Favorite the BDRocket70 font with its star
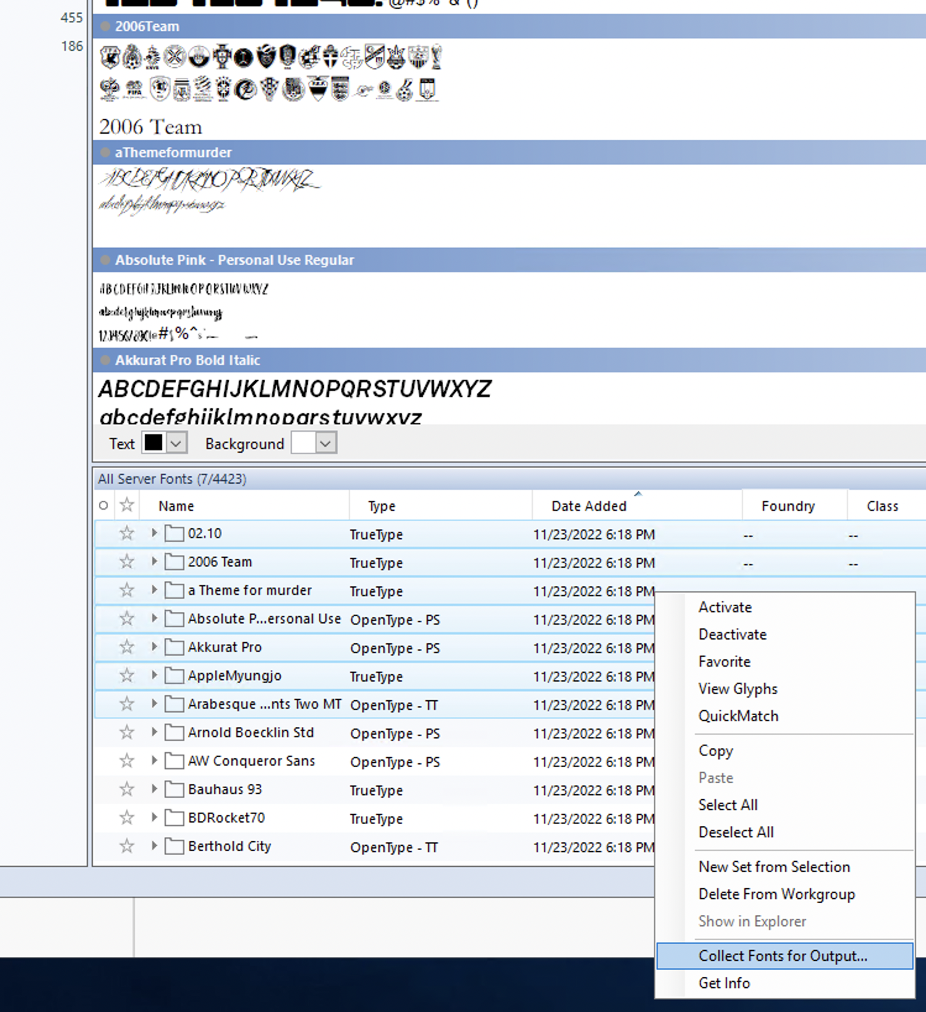 point(127,818)
